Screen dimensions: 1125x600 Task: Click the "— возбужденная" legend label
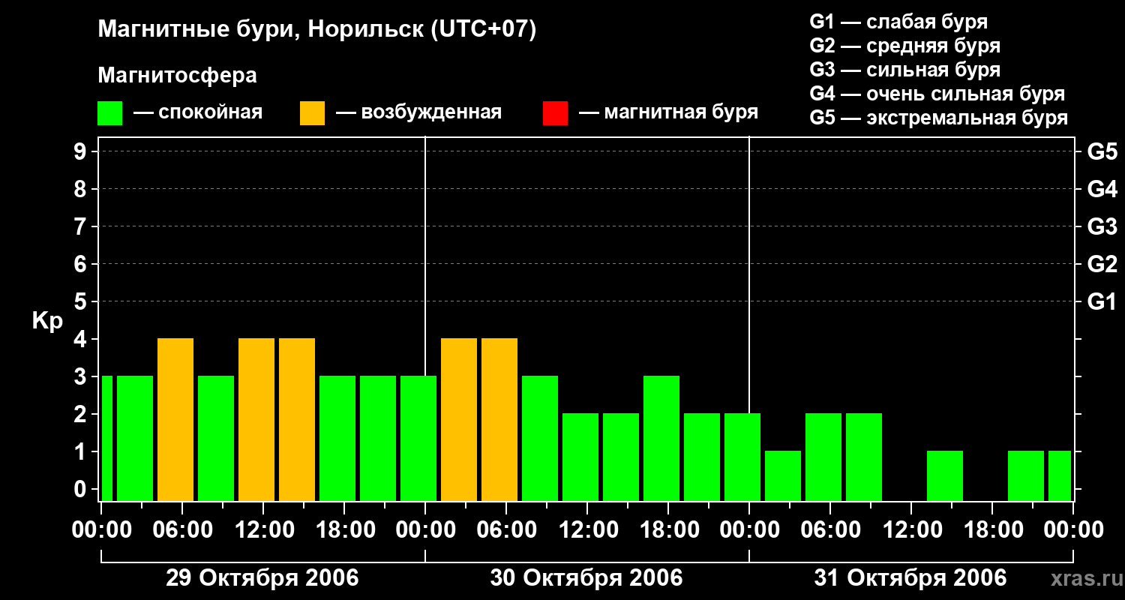[418, 112]
